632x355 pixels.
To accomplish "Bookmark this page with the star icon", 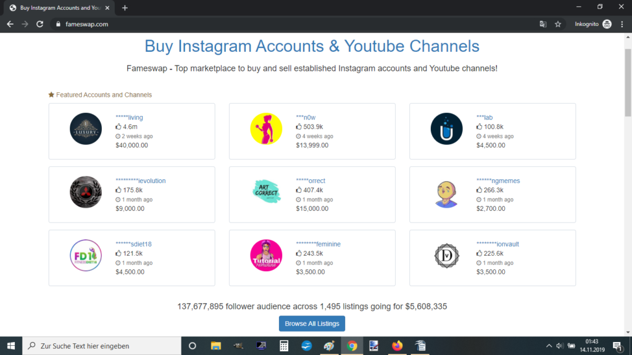I will point(558,24).
